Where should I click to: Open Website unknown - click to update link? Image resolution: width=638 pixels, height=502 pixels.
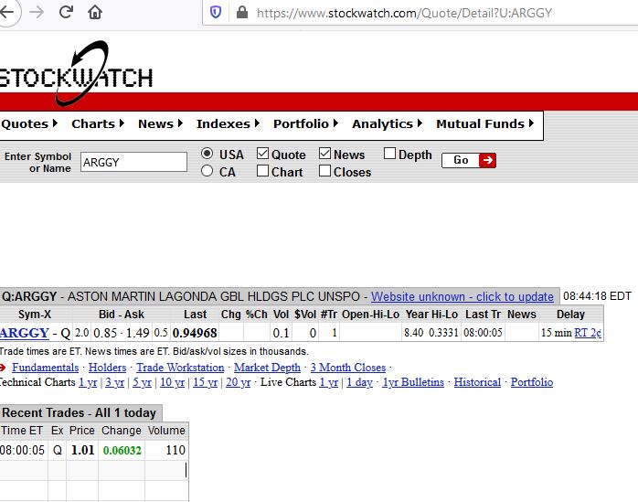[463, 296]
